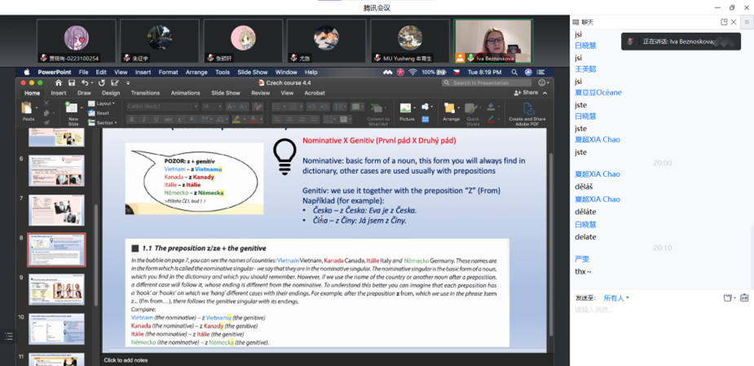Click the Increase Font Size icon

click(x=231, y=107)
